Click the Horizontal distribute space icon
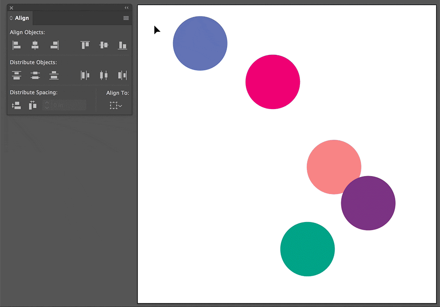The image size is (440, 307). point(32,105)
